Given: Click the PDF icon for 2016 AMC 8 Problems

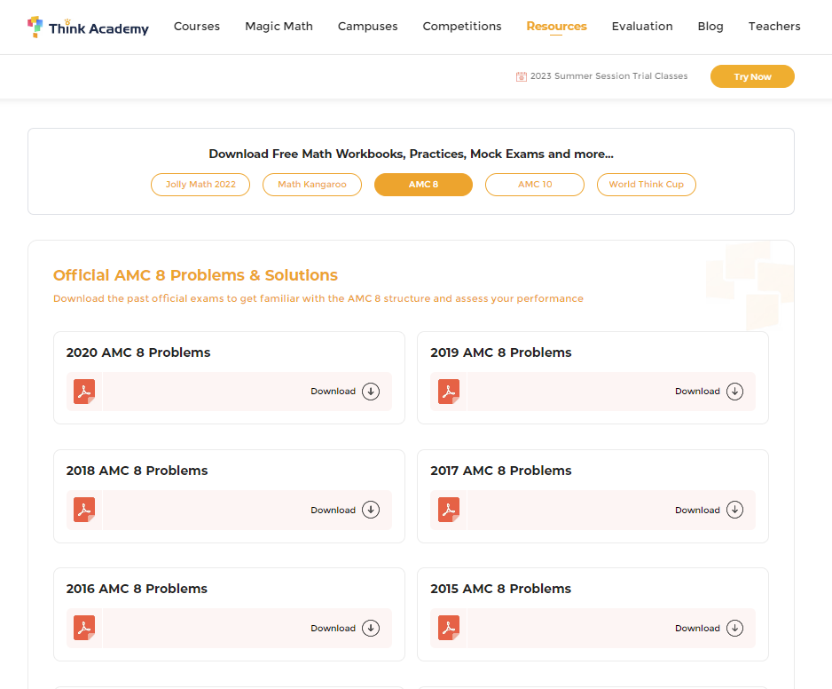Looking at the screenshot, I should coord(84,628).
